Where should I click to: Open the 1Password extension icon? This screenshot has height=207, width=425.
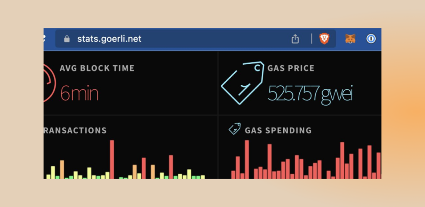[371, 39]
